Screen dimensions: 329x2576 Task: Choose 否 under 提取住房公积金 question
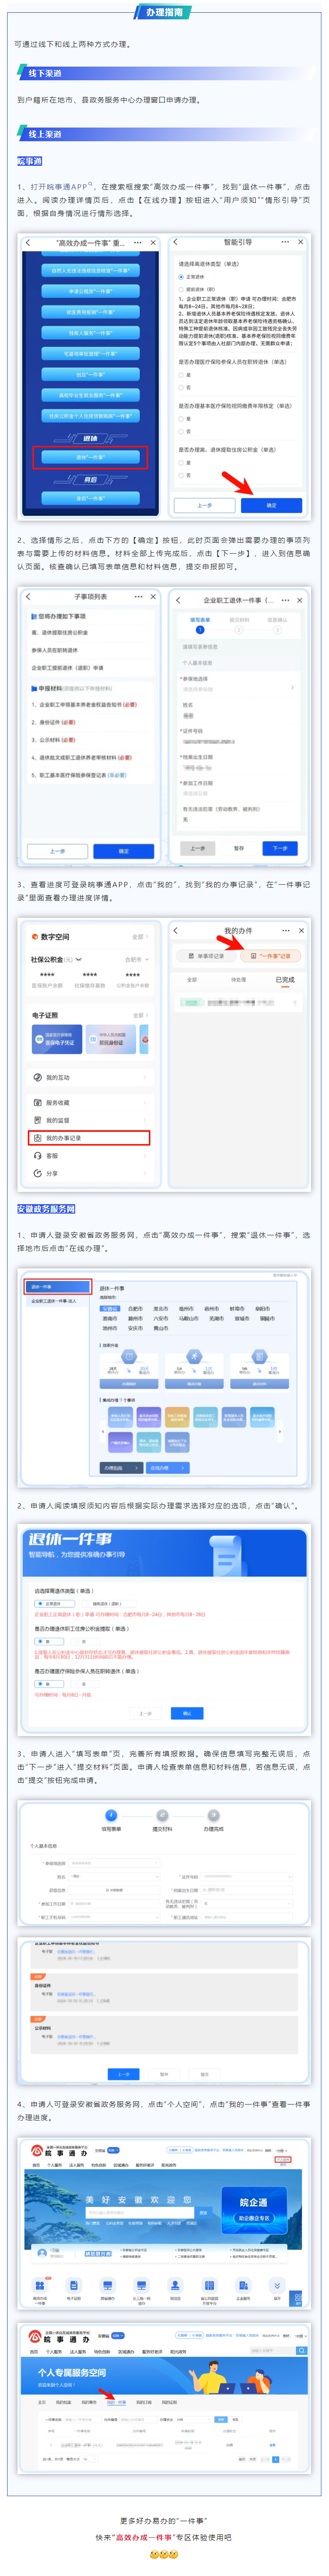(181, 475)
